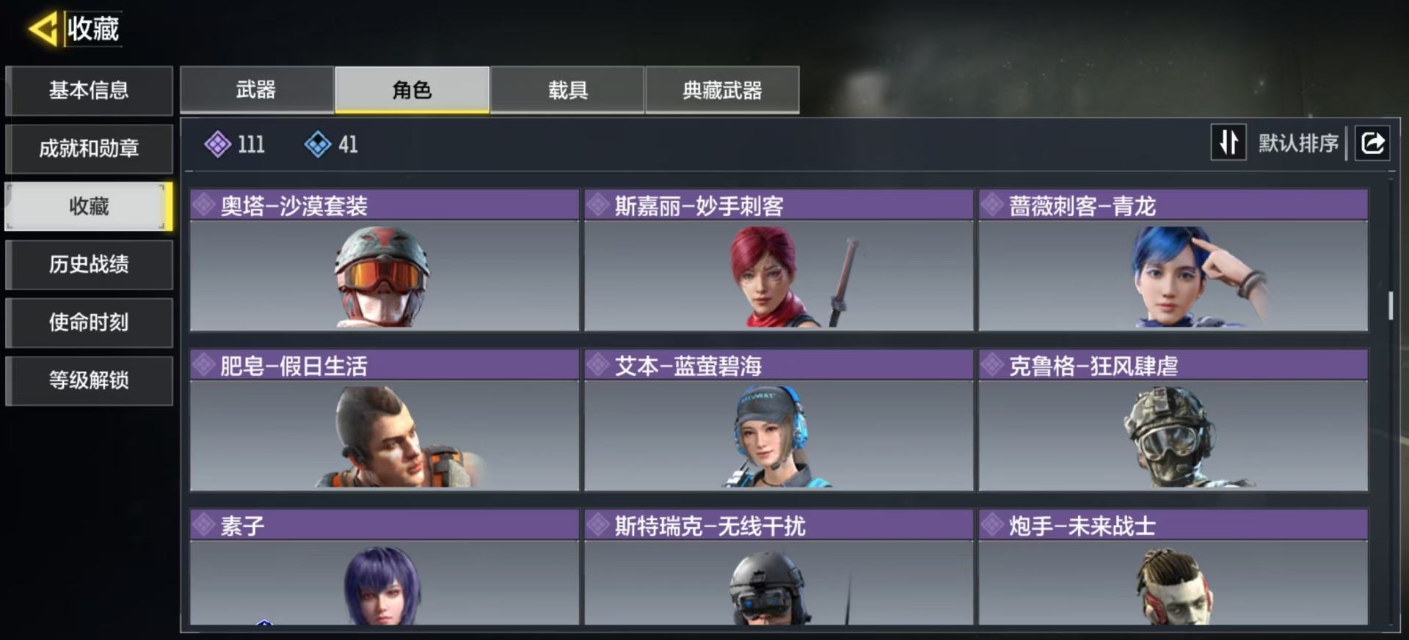The height and width of the screenshot is (640, 1409).
Task: Switch to the 武器 tab
Action: pos(257,90)
